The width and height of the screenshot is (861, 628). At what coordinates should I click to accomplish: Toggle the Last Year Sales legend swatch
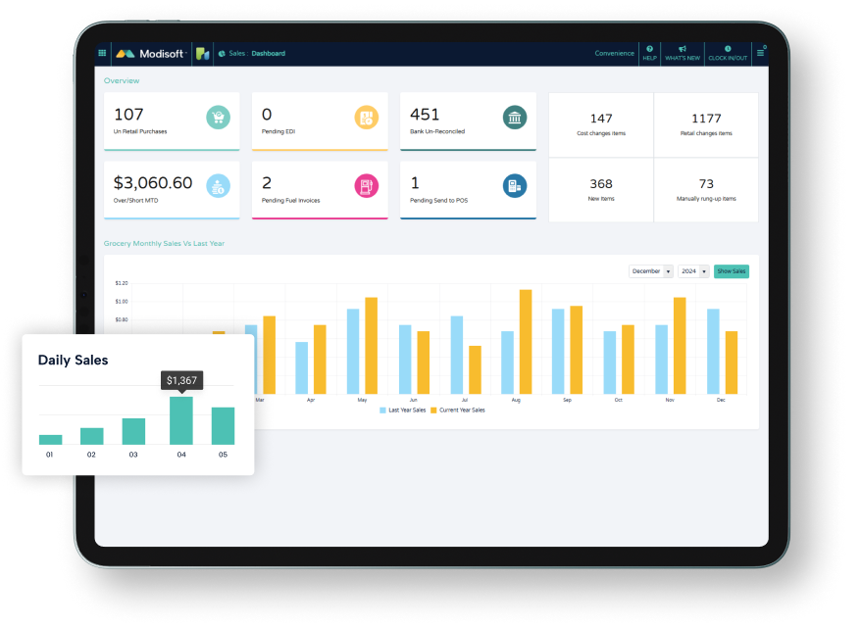click(x=383, y=411)
